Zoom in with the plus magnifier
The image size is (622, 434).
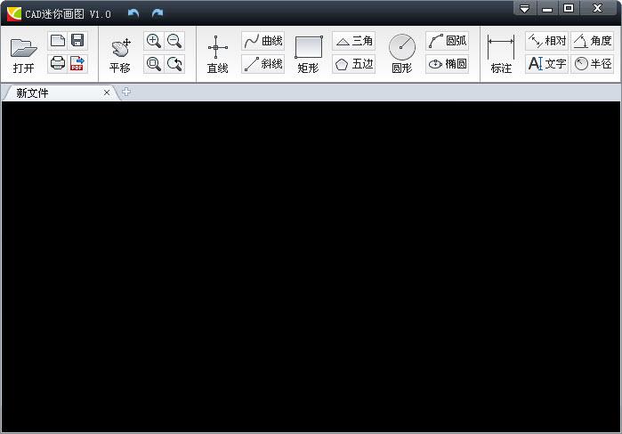154,41
